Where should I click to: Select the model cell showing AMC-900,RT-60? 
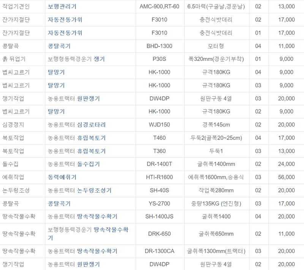click(x=159, y=6)
